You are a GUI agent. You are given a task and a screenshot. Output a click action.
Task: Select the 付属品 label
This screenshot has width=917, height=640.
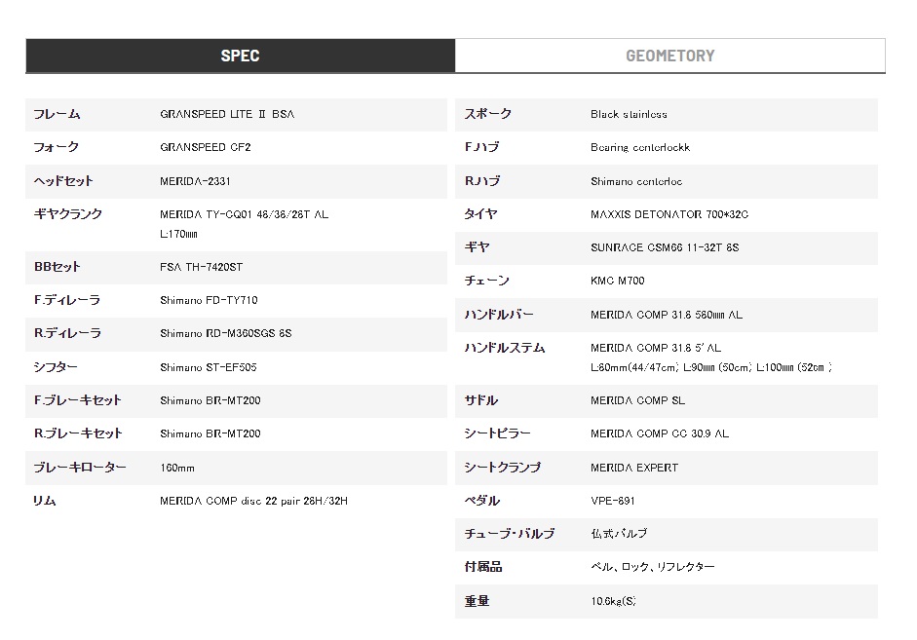click(x=483, y=566)
